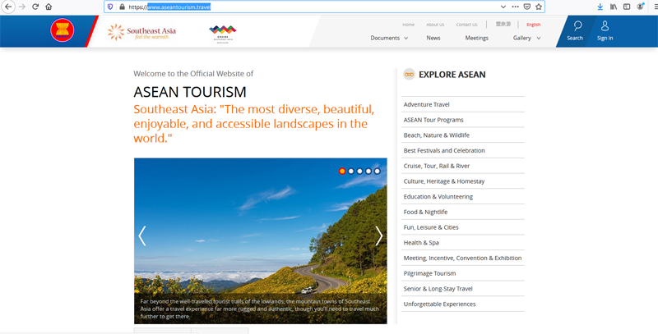The height and width of the screenshot is (334, 658).
Task: Open the padlock site security info
Action: point(122,7)
